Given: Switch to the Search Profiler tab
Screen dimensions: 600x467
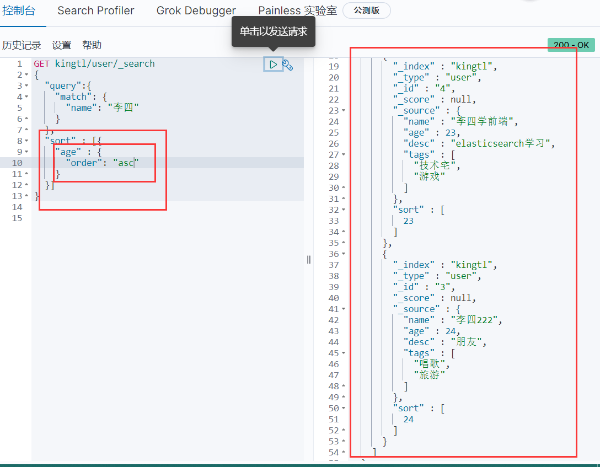Looking at the screenshot, I should coord(96,10).
